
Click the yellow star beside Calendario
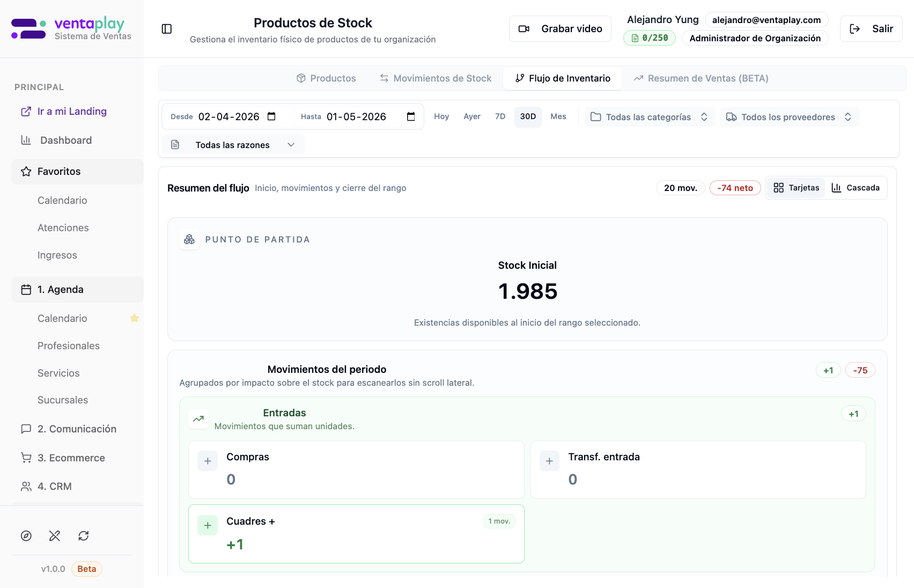135,318
